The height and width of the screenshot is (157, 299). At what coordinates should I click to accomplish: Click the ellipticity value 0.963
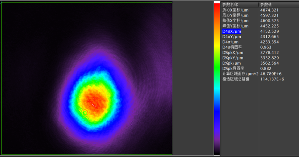coord(266,47)
